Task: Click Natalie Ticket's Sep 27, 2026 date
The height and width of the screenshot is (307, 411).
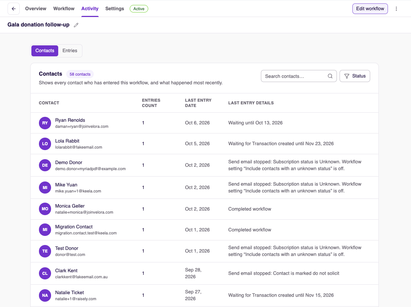Action: pos(193,295)
